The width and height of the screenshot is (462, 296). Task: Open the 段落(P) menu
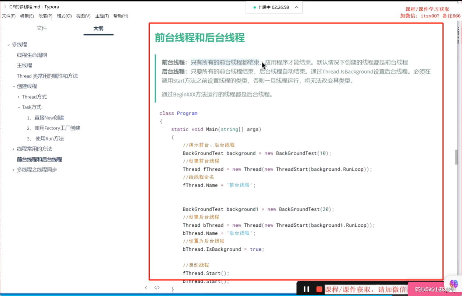point(45,16)
